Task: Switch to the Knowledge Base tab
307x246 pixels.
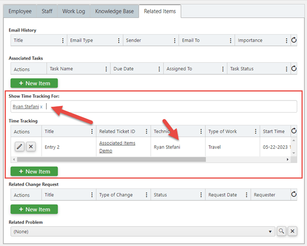Action: [114, 11]
